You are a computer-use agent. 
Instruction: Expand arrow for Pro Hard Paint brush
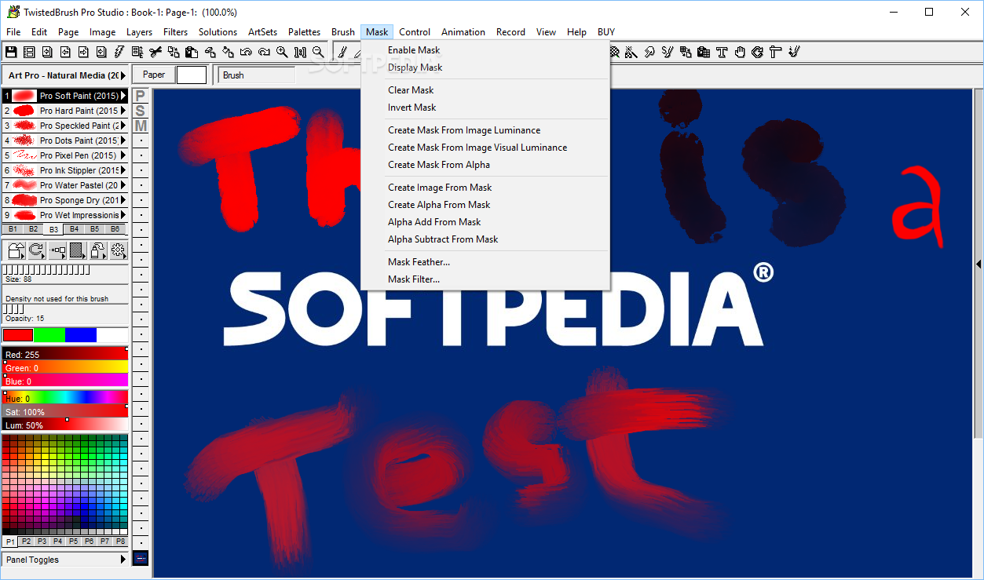123,111
